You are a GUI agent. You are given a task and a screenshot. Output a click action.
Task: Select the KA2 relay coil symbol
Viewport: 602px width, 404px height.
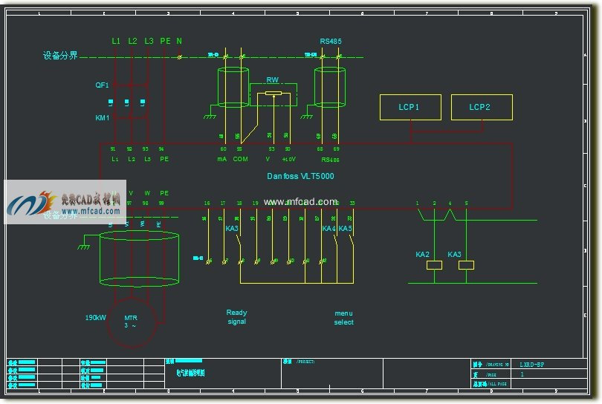pos(427,265)
